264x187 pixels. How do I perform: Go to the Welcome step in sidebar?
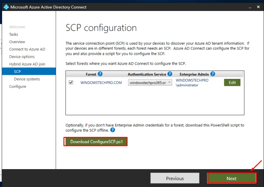[x=17, y=27]
